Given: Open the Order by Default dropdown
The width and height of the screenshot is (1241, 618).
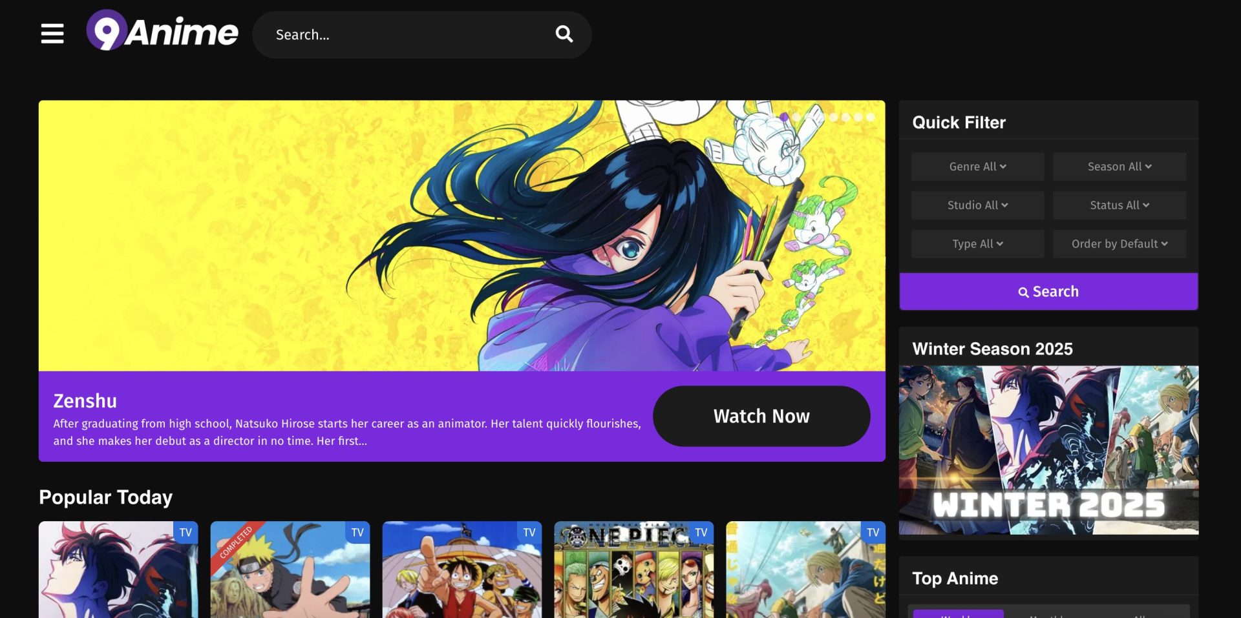Looking at the screenshot, I should pyautogui.click(x=1119, y=243).
